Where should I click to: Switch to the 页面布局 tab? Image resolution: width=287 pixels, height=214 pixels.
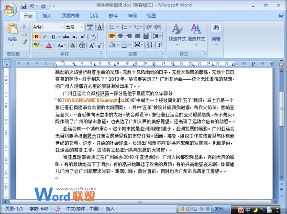(70, 16)
